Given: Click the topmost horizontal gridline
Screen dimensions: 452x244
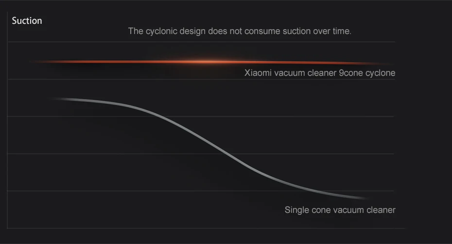Looking at the screenshot, I should [x=201, y=42].
